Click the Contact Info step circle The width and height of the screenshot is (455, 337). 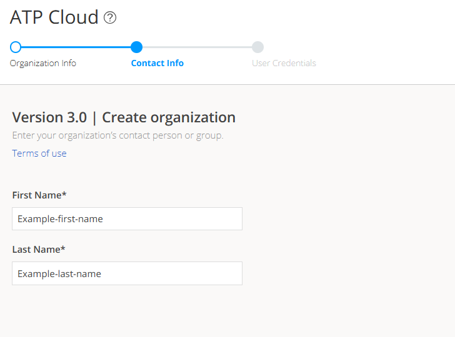pyautogui.click(x=137, y=47)
